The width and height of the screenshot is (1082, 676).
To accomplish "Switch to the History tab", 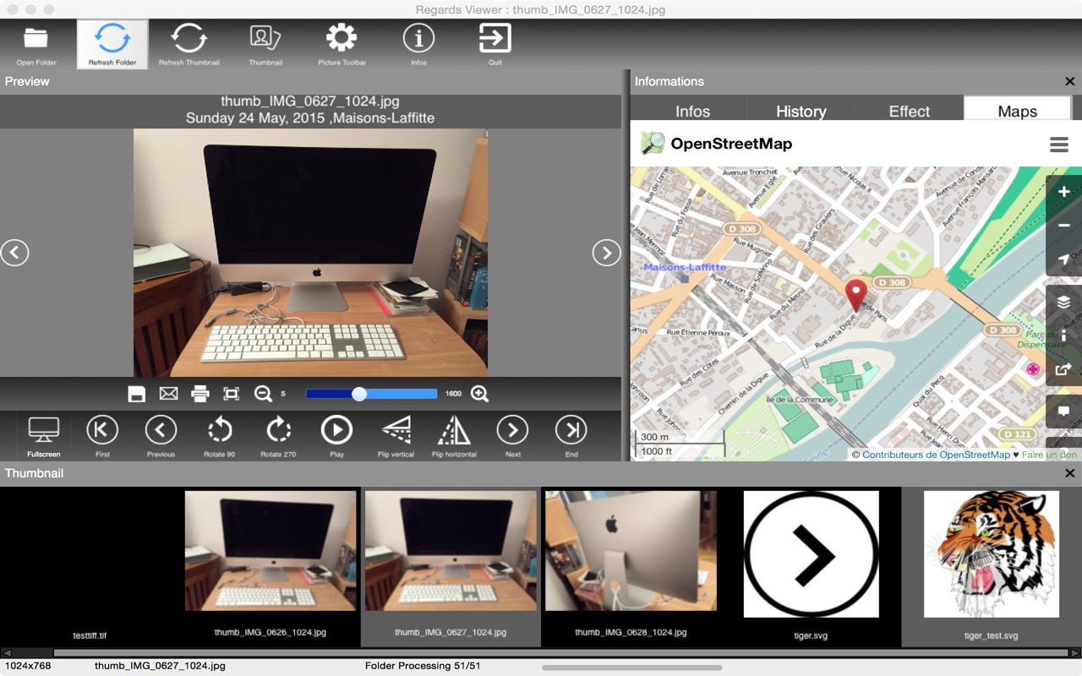I will pyautogui.click(x=801, y=112).
